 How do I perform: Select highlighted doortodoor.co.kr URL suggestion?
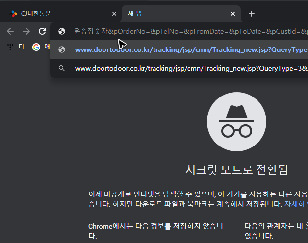coord(179,49)
